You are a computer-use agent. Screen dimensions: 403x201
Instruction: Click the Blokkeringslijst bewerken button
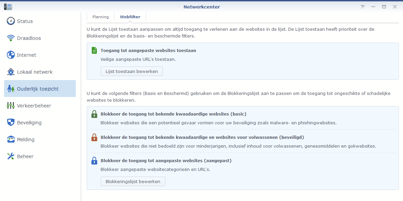pos(133,181)
